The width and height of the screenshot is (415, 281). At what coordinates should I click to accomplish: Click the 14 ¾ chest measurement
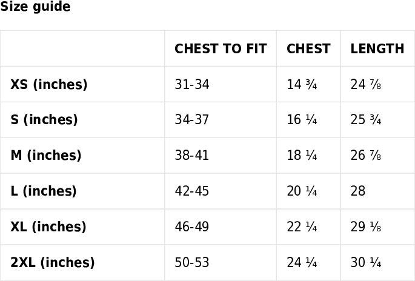pyautogui.click(x=302, y=85)
